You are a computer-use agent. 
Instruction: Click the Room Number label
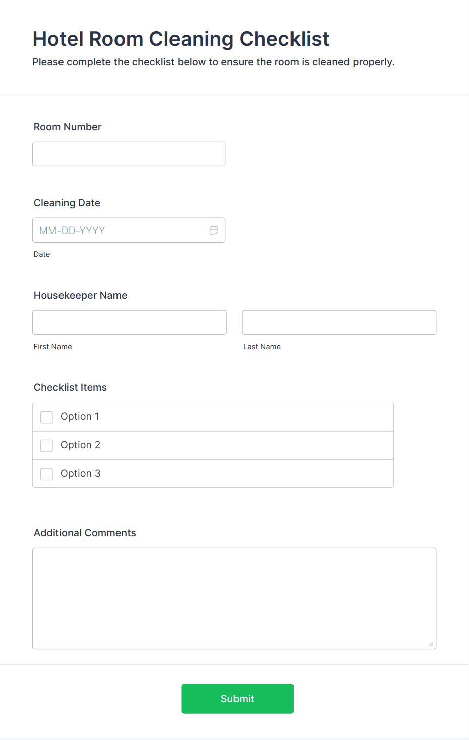pos(67,127)
